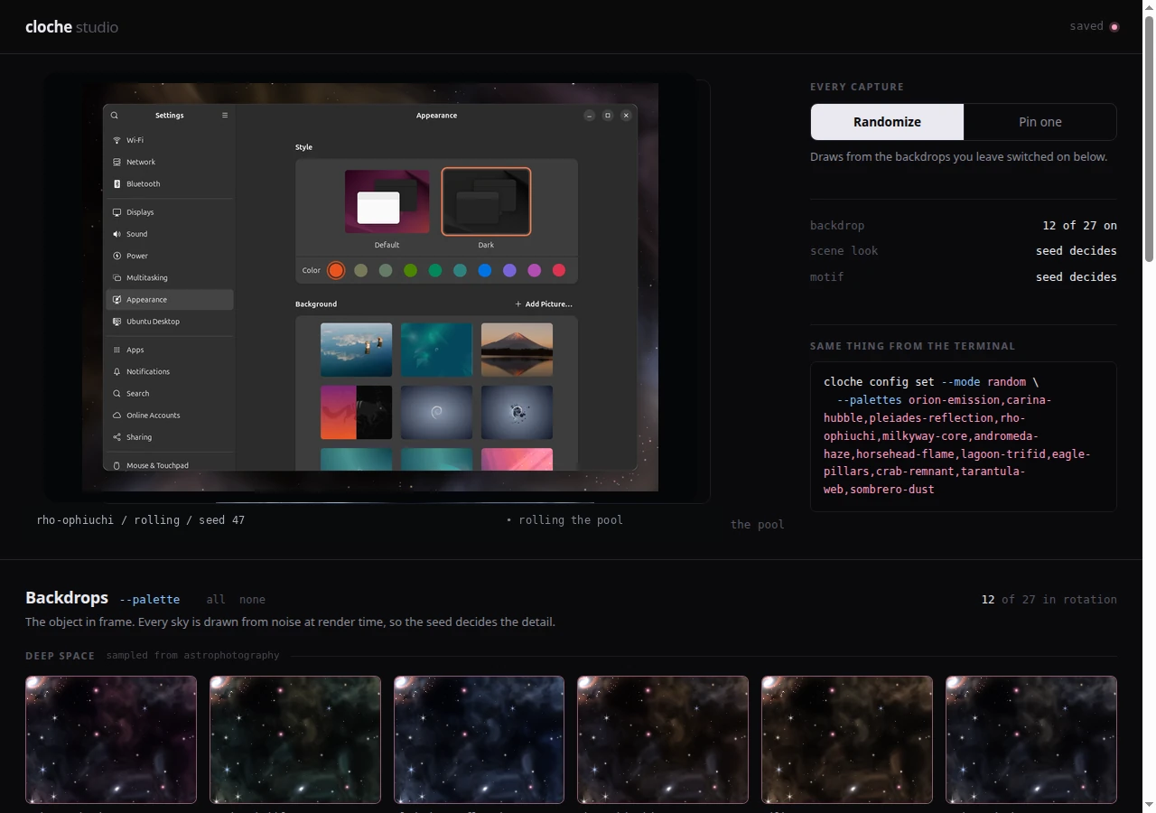Screen dimensions: 1156x813
Task: Open Bluetooth via its sidebar icon
Action: coord(117,183)
